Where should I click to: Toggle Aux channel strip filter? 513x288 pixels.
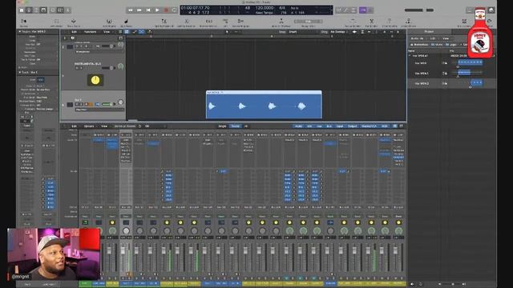click(x=319, y=126)
